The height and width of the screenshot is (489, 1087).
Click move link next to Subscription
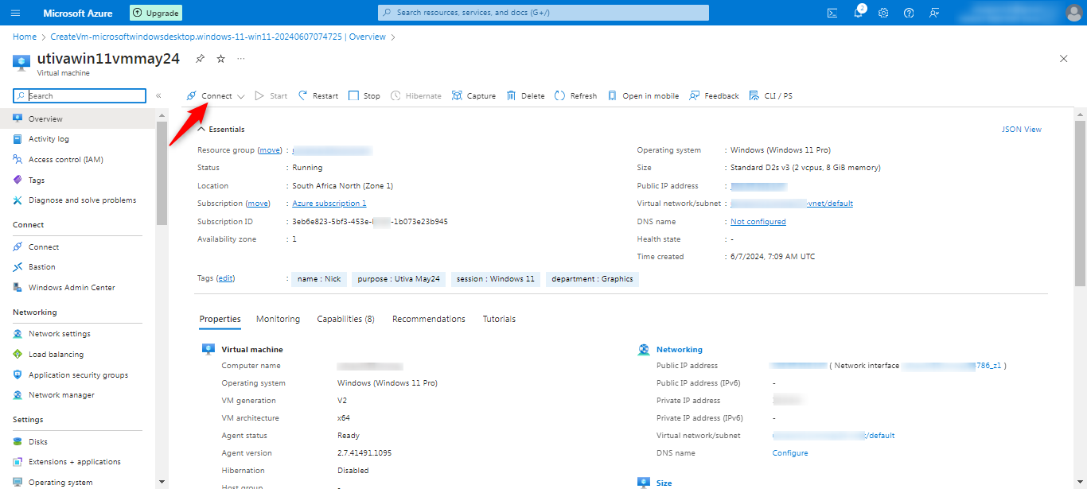(258, 204)
